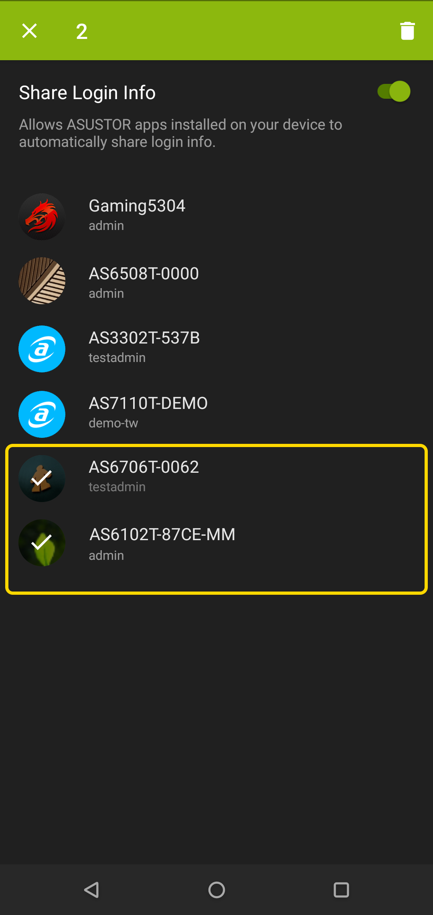Image resolution: width=433 pixels, height=915 pixels.
Task: Uncheck the AS6706T-0062 avatar checkmark
Action: point(42,478)
